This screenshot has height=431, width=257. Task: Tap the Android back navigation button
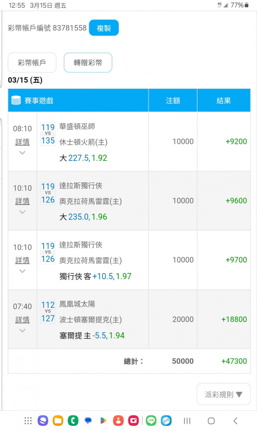click(x=235, y=421)
